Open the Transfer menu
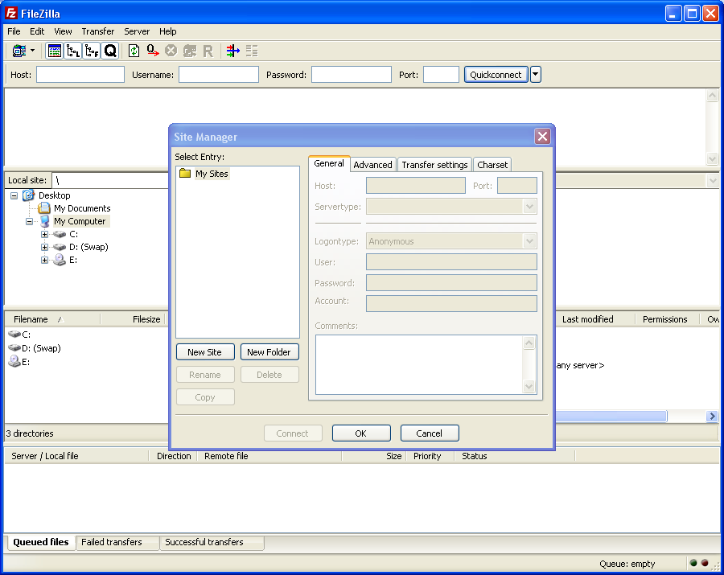724x575 pixels. pyautogui.click(x=98, y=31)
